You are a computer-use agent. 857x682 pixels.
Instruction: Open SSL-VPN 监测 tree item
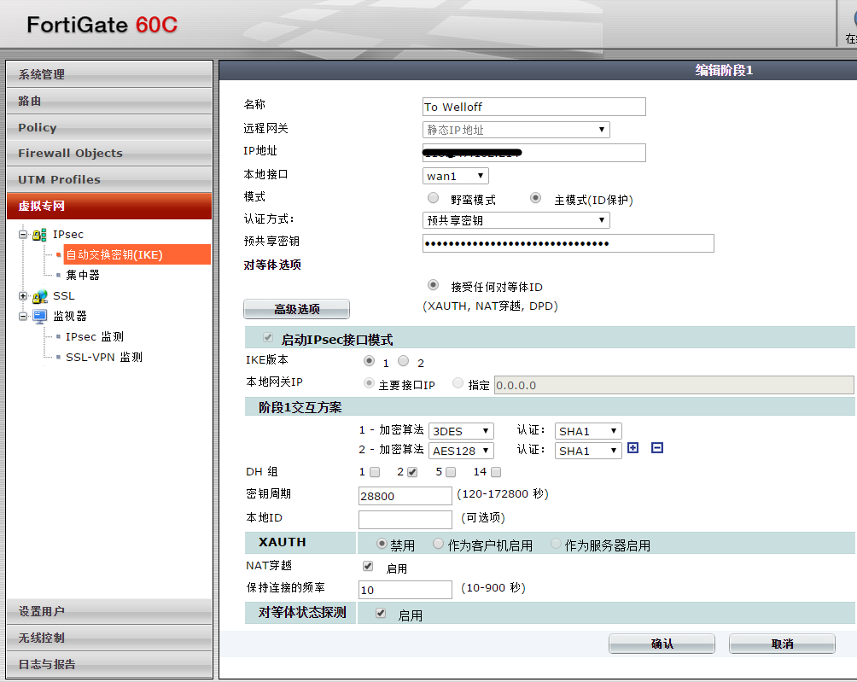point(104,357)
